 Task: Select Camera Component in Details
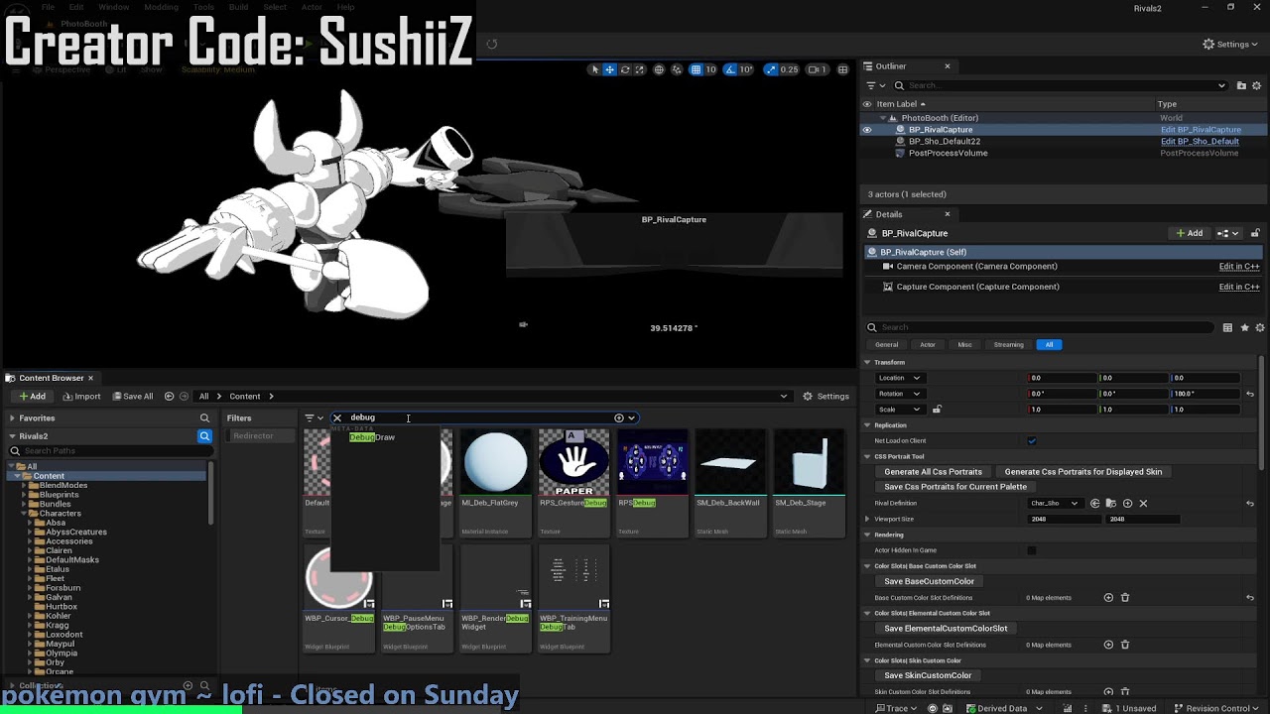click(x=976, y=267)
